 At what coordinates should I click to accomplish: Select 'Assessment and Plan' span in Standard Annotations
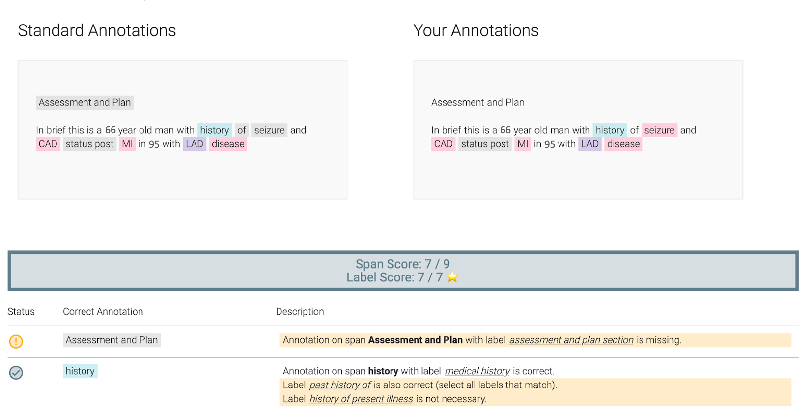click(84, 102)
